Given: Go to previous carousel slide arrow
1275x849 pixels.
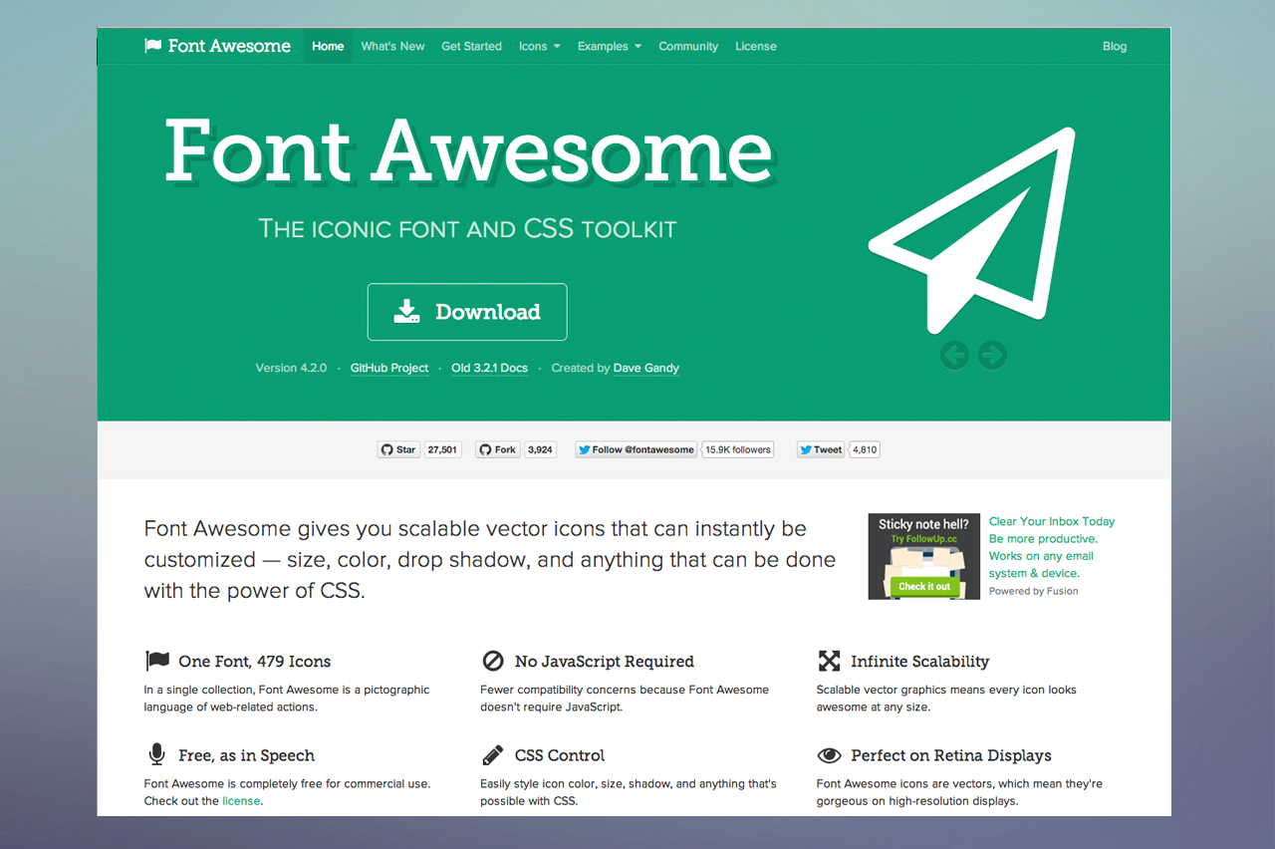Looking at the screenshot, I should 954,355.
